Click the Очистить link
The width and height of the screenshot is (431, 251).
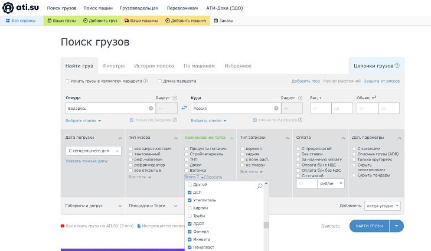point(330,226)
